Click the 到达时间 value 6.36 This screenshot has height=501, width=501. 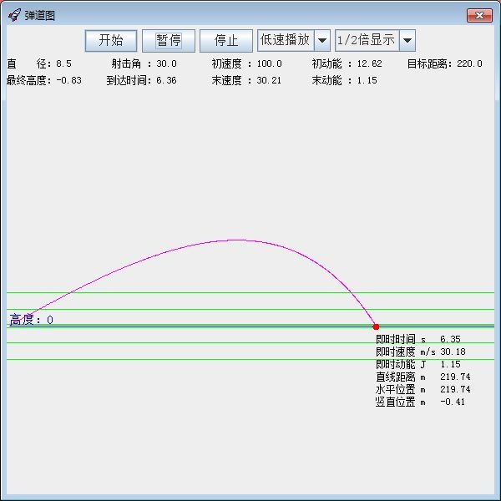166,80
